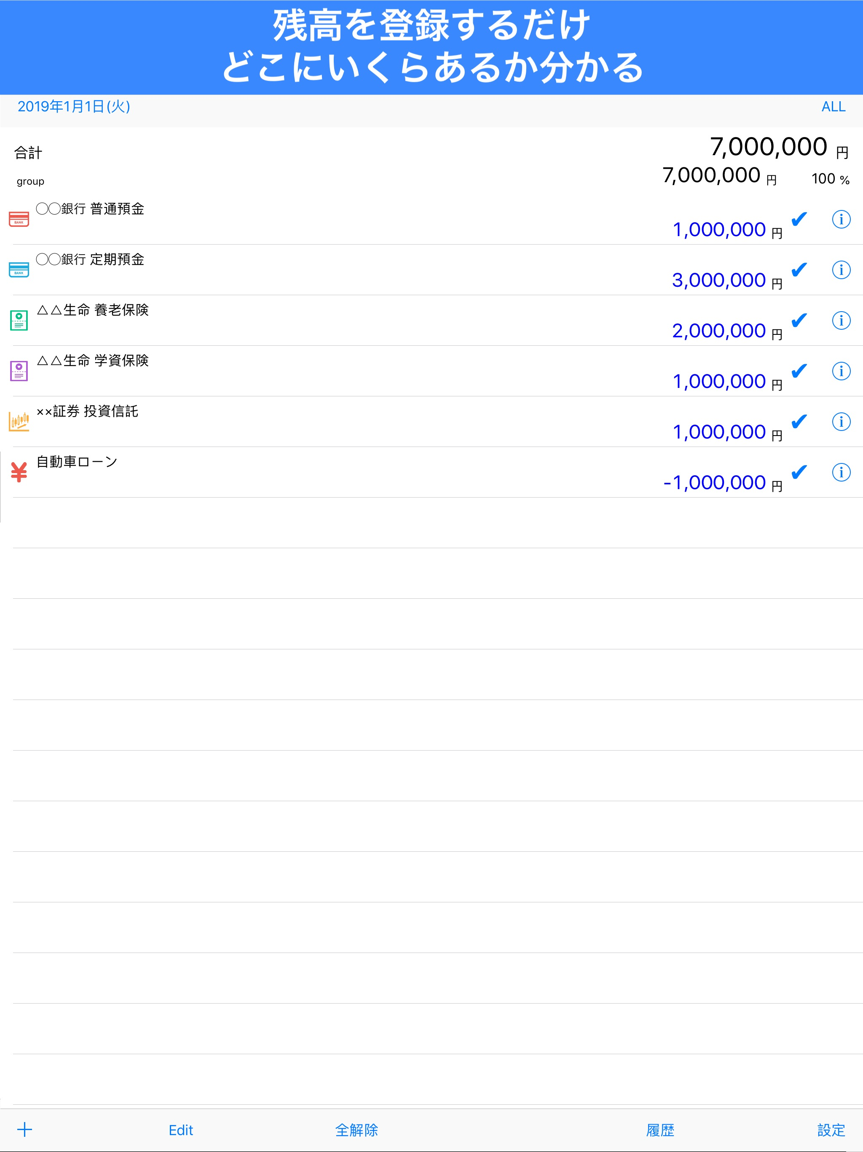The height and width of the screenshot is (1152, 863).
Task: Open the info detail for 自動車ローン
Action: tap(841, 473)
